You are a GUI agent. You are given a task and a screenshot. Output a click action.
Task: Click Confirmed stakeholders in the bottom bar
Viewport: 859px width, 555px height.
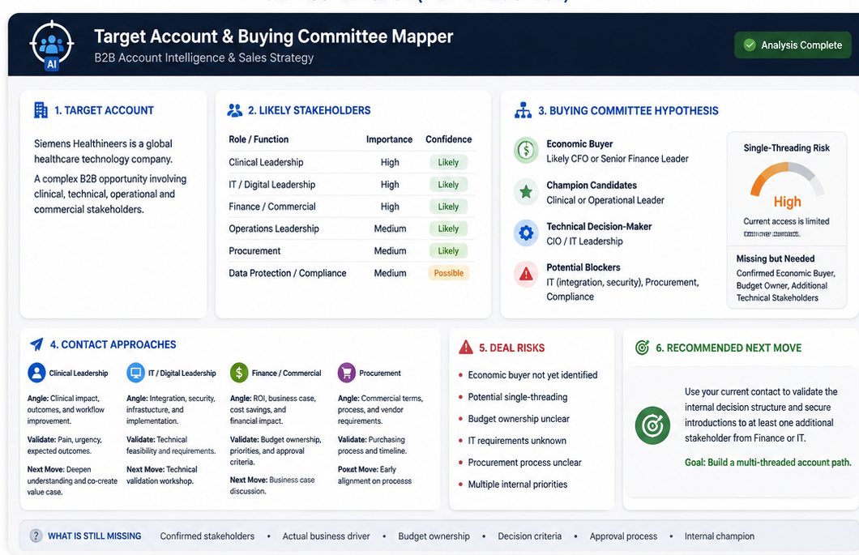point(207,536)
